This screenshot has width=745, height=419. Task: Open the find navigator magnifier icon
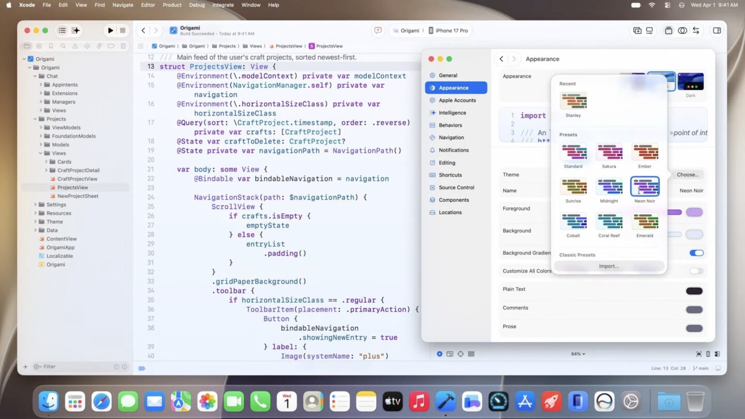click(x=63, y=46)
